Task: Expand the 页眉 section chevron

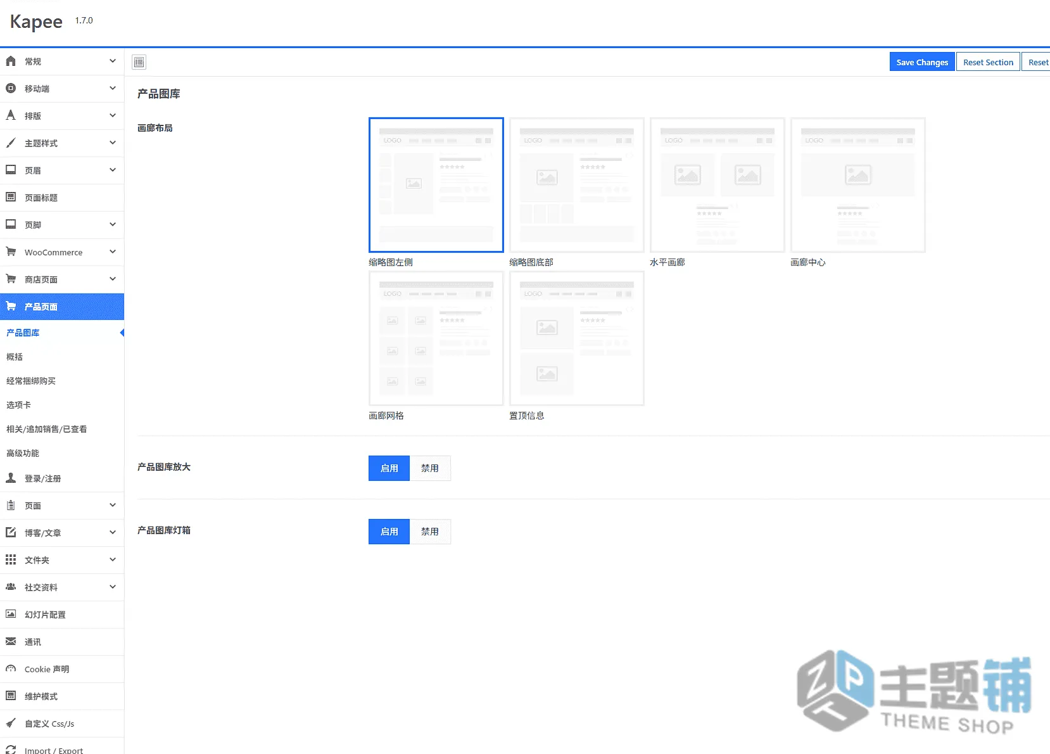Action: coord(113,170)
